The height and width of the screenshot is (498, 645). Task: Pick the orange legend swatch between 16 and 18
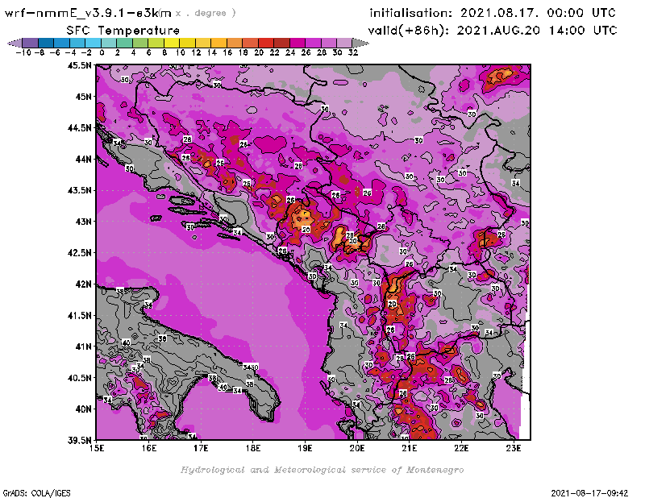(235, 44)
